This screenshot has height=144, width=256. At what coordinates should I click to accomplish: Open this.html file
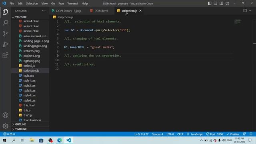(29, 105)
